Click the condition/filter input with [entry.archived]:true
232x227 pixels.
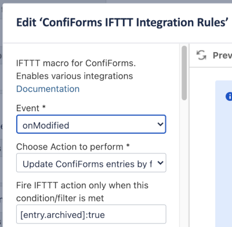pyautogui.click(x=91, y=214)
